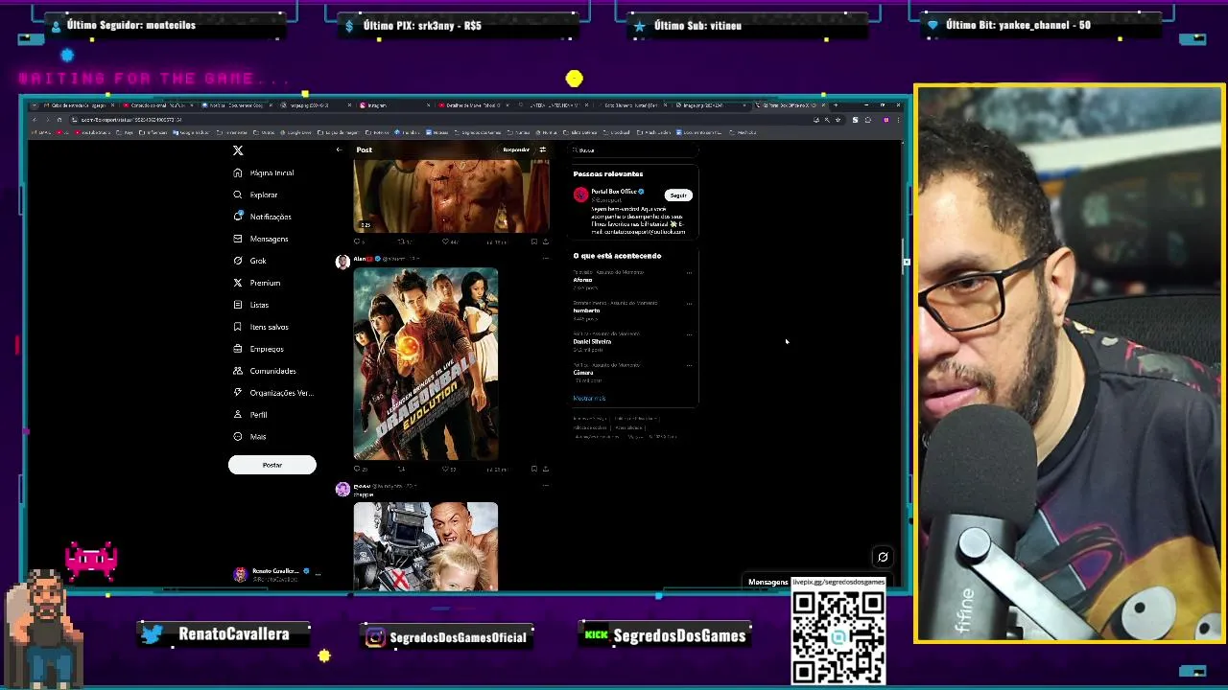1228x690 pixels.
Task: Open options for Daniel Silveira trend
Action: (689, 334)
